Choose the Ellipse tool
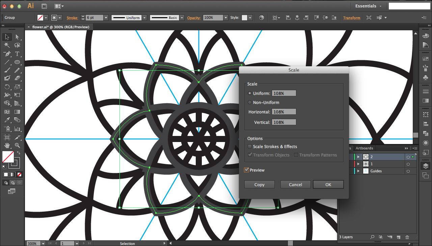Image resolution: width=432 pixels, height=246 pixels. pyautogui.click(x=17, y=62)
